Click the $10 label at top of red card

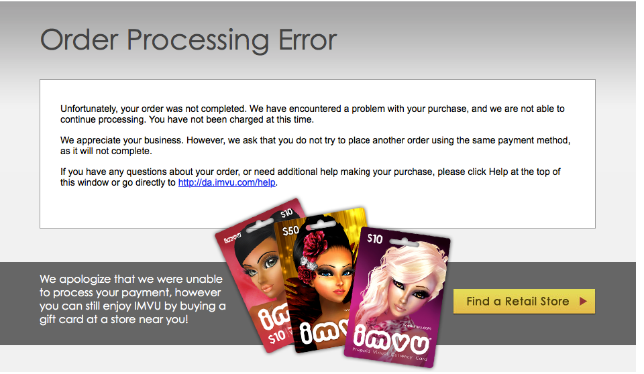[x=286, y=212]
